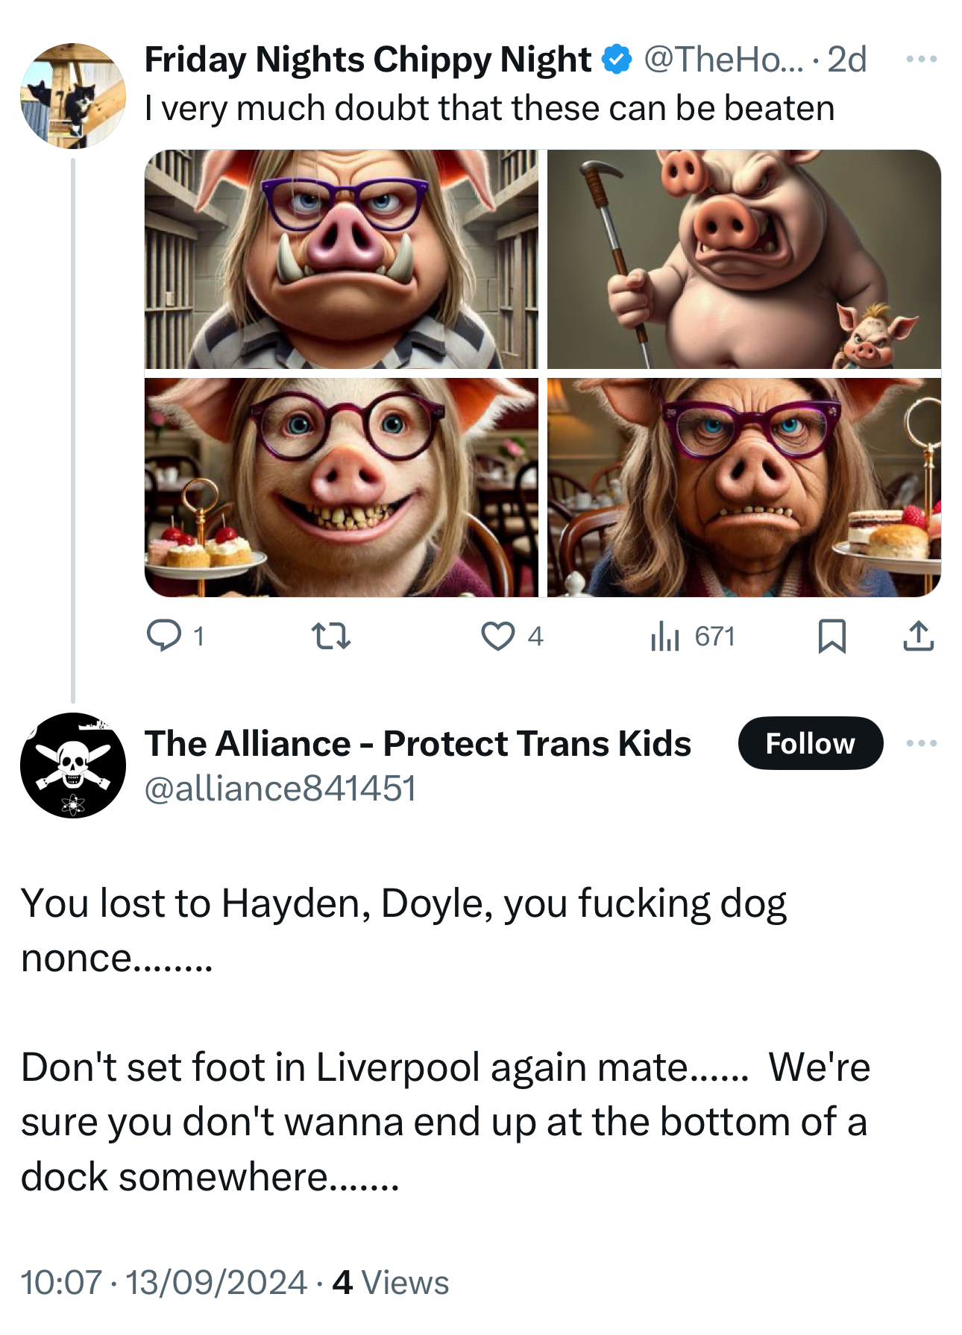View top-left pig in prison stripes image
Image resolution: width=962 pixels, height=1335 pixels.
coord(341,259)
